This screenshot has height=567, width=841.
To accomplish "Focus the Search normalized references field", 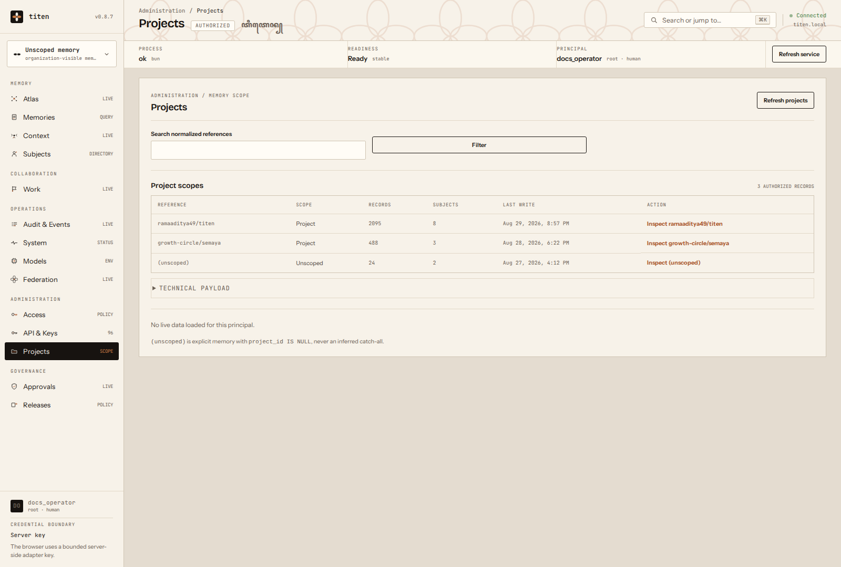I will tap(258, 150).
